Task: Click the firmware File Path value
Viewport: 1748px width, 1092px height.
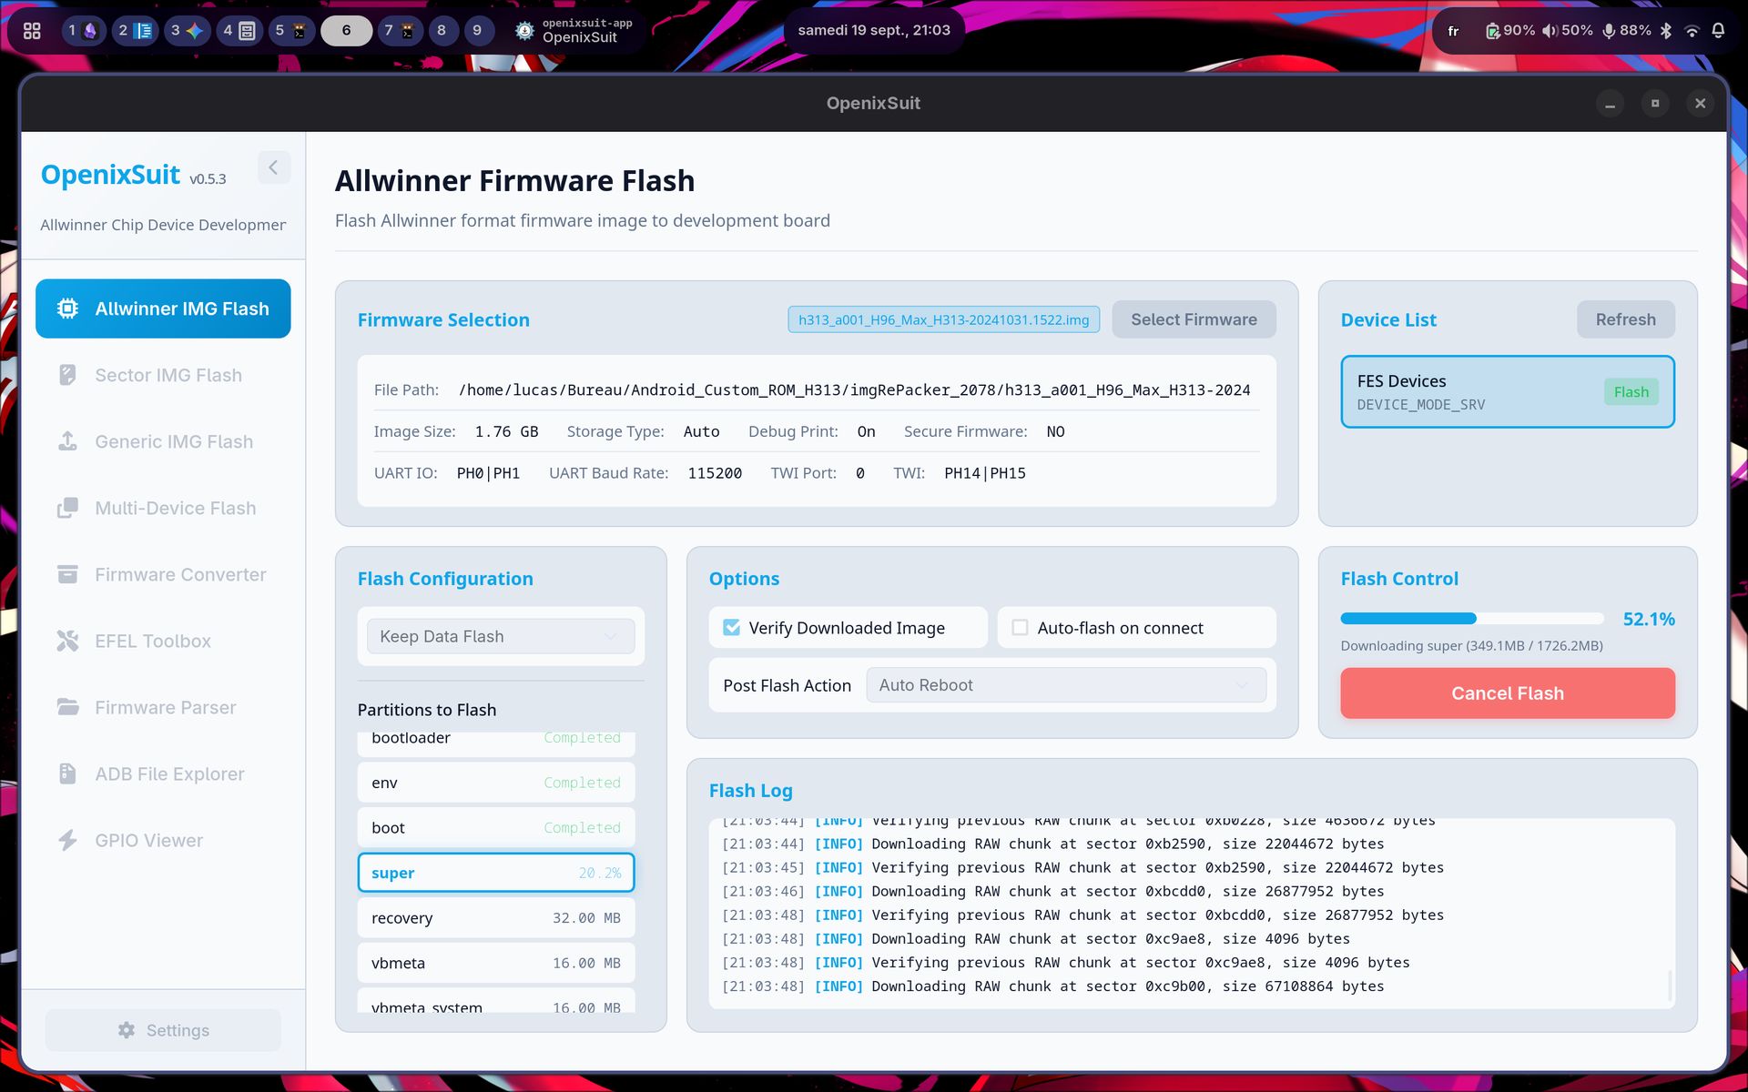Action: pyautogui.click(x=854, y=389)
